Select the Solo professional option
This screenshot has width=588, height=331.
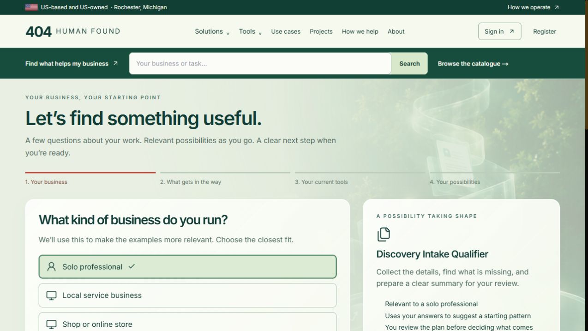coord(187,267)
